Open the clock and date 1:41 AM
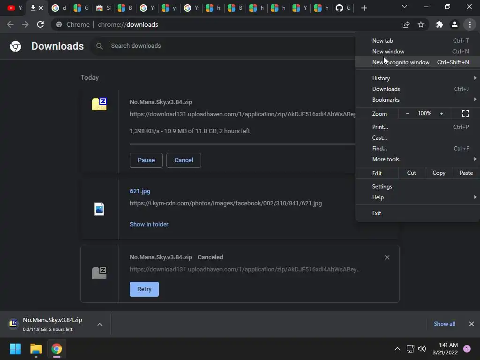Screen dimensions: 480x360 click(445, 349)
